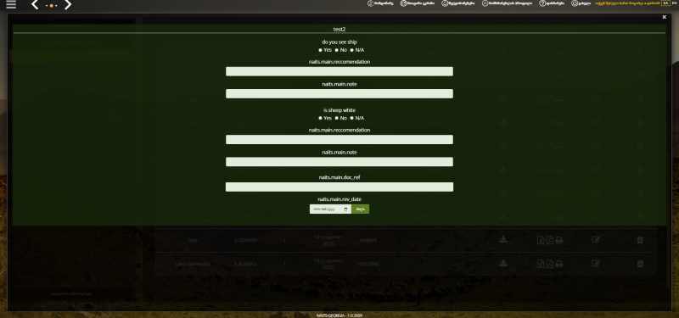This screenshot has height=318, width=679.
Task: Go back with the left arrow
Action: [x=35, y=5]
